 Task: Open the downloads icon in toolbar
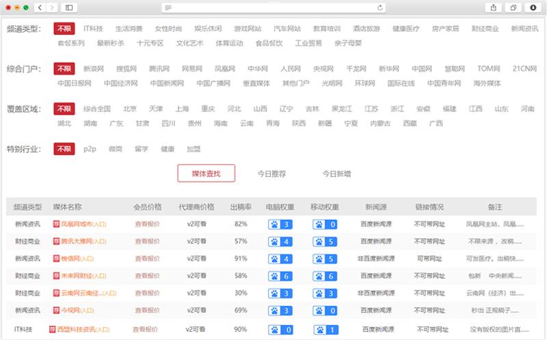point(534,8)
